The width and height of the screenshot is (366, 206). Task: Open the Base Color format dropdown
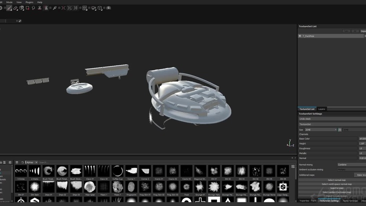tap(362, 139)
